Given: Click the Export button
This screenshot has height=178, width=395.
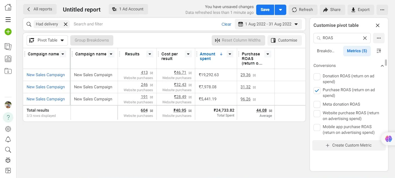Looking at the screenshot, I should click(360, 10).
